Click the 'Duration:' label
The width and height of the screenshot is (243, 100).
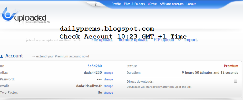tap(134, 72)
